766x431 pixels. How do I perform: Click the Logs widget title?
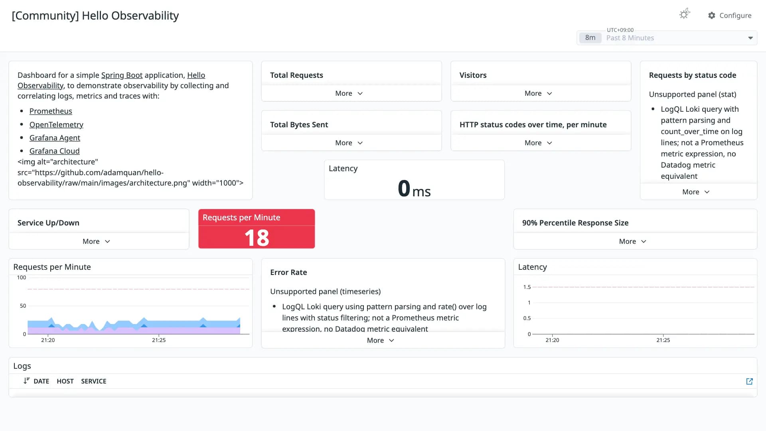tap(22, 366)
